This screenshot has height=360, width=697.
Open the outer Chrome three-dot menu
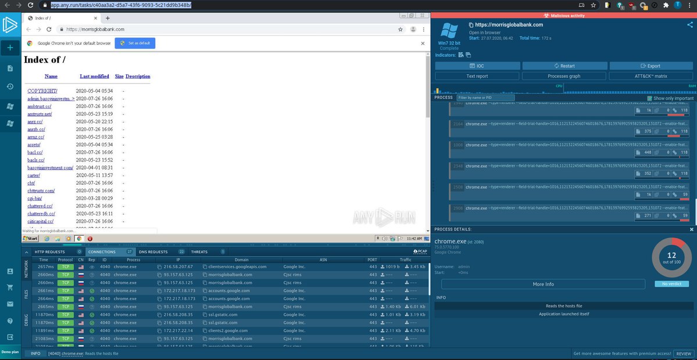point(689,5)
